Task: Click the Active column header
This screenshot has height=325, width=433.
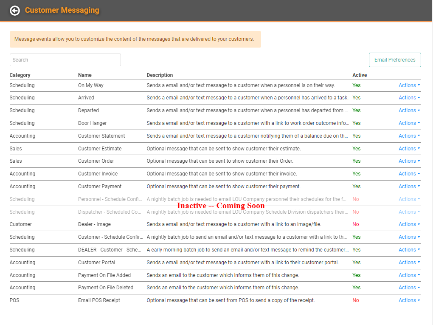Action: (360, 75)
